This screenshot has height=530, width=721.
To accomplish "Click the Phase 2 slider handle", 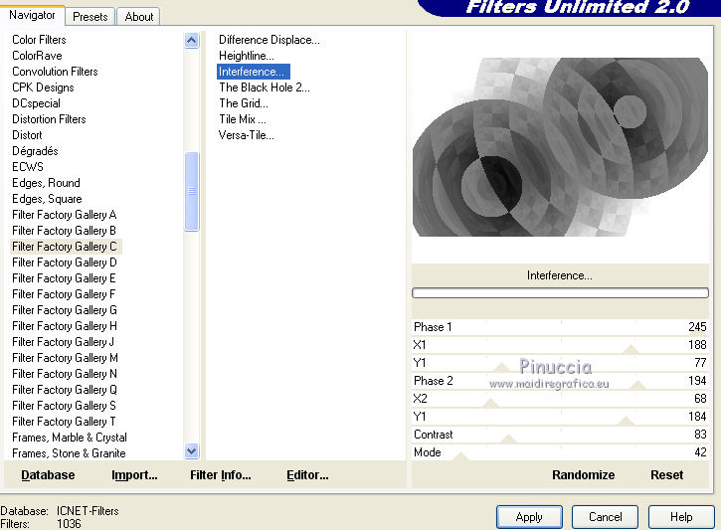I will 637,385.
